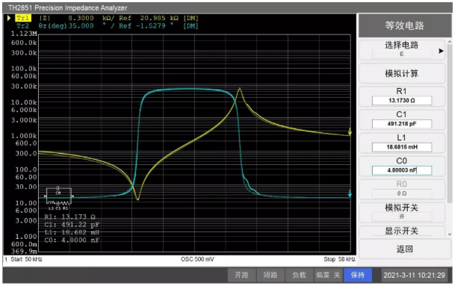
Task: Select the 负载 load calibration tab
Action: 299,275
